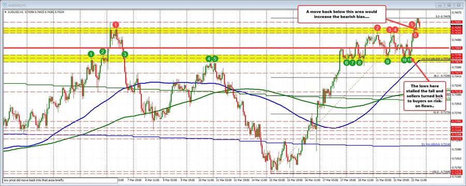
Task: Select the Fibonacci 100.0 - 0.71645 label
Action: point(441,172)
